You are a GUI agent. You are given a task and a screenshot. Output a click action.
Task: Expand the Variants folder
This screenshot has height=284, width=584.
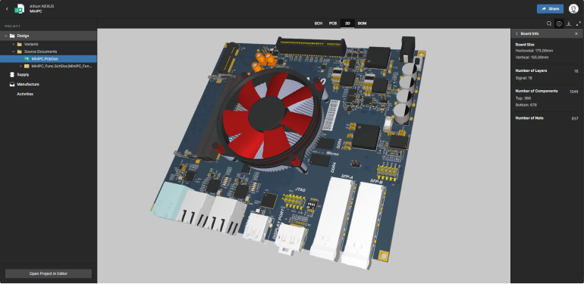tap(14, 44)
